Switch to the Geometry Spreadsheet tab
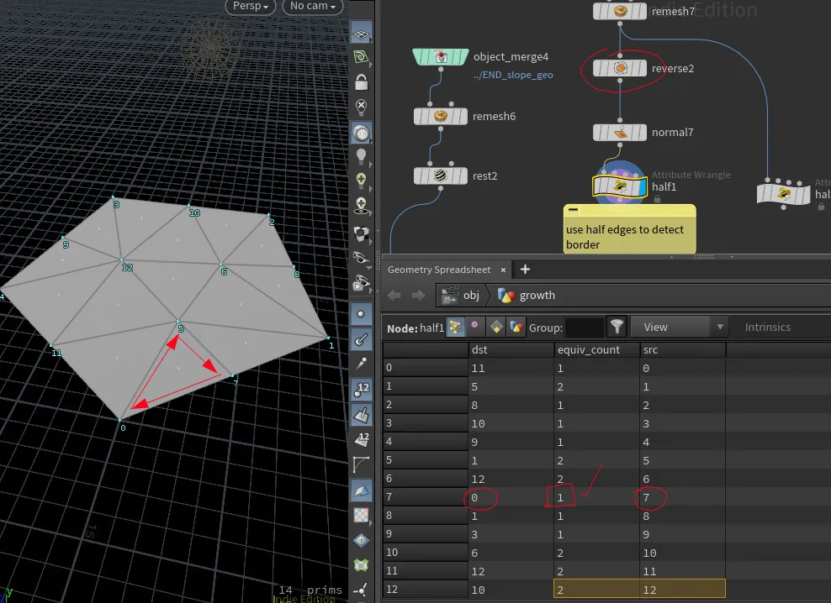The height and width of the screenshot is (603, 831). point(439,270)
